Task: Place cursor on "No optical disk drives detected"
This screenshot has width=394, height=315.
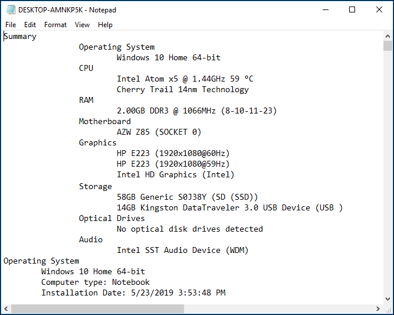Action: click(189, 229)
